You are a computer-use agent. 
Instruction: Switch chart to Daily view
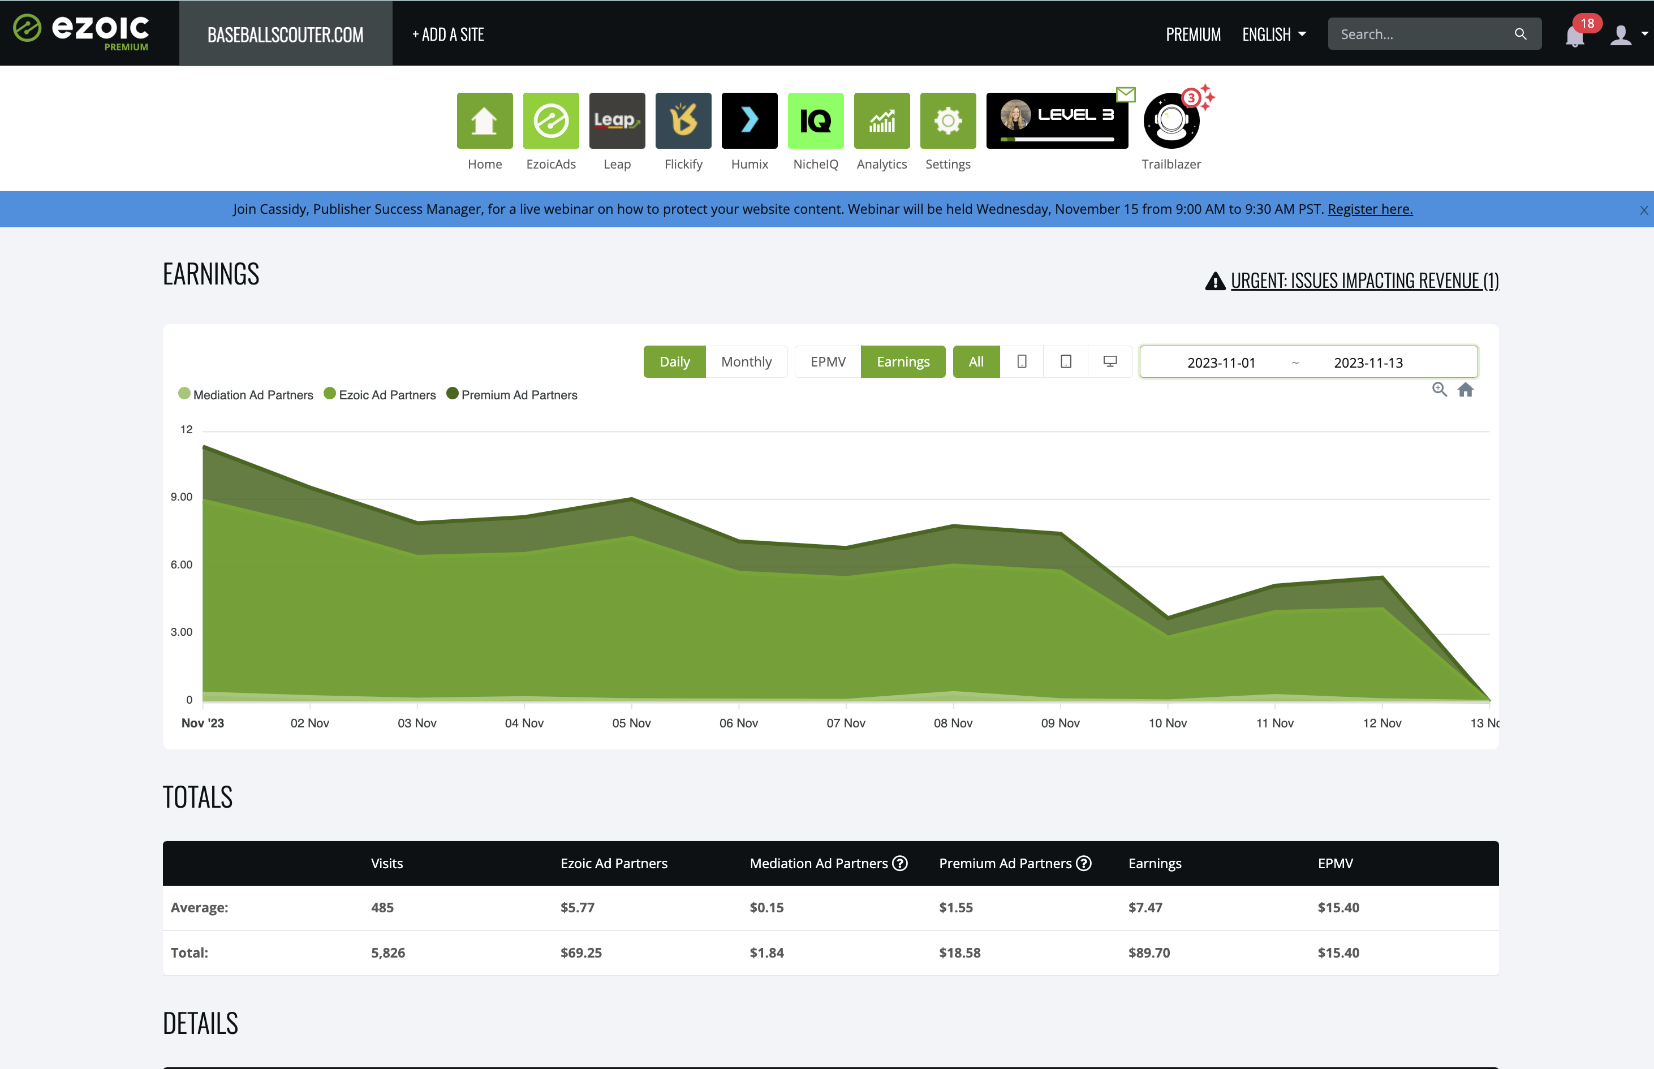[x=675, y=361]
